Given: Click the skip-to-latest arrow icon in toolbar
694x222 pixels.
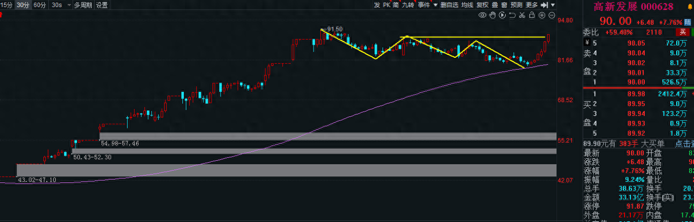Looking at the screenshot, I should click(544, 5).
